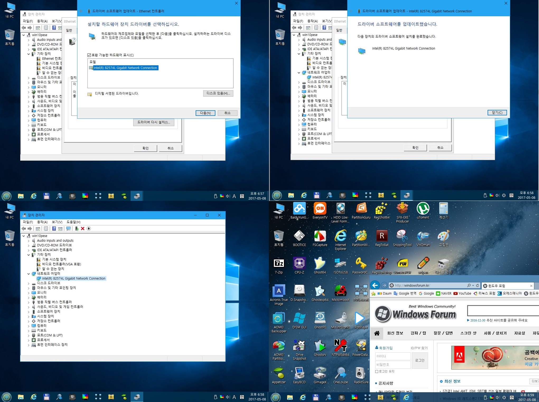Click IE browser back arrow button

click(375, 285)
